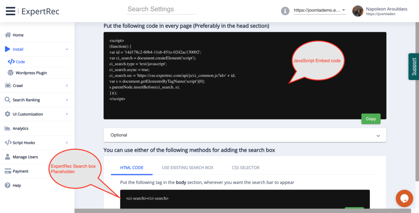Click the Napoleon Arouldass user name
The width and height of the screenshot is (419, 213).
pos(387,9)
